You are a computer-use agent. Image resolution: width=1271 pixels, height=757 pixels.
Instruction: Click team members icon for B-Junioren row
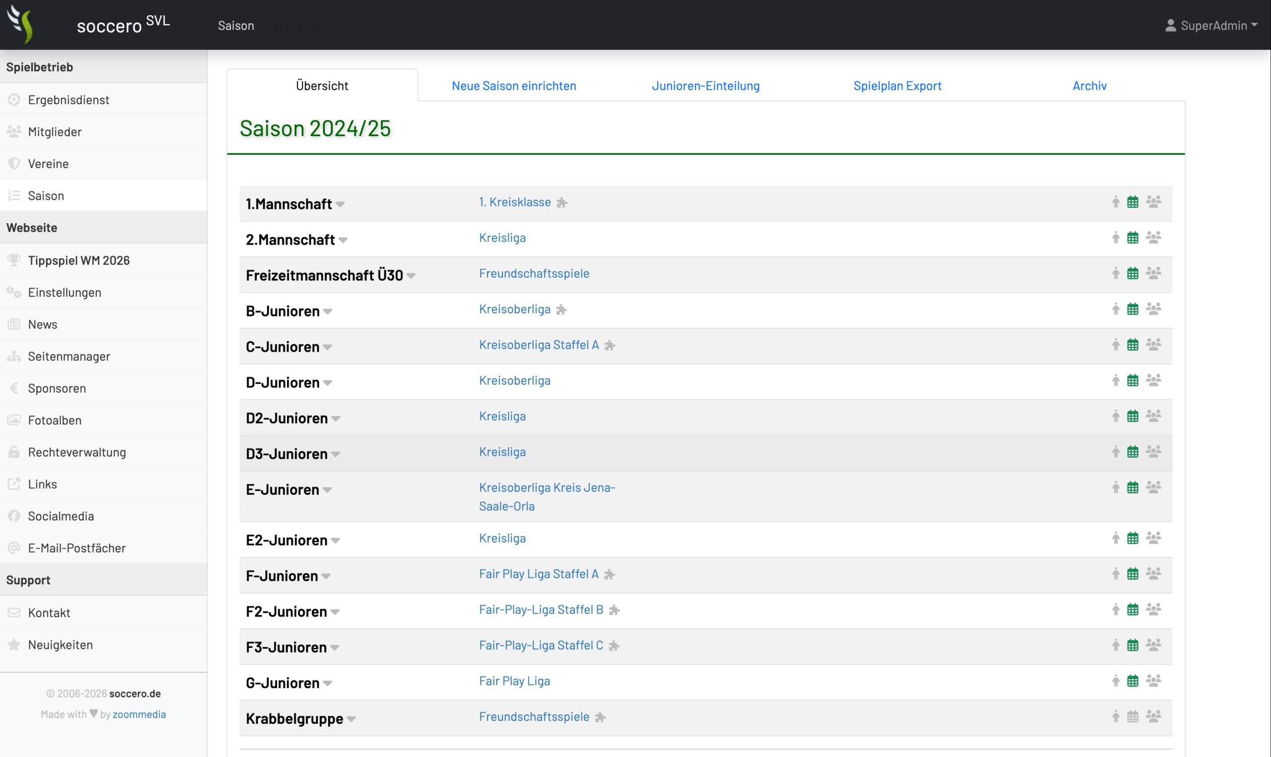click(1154, 309)
